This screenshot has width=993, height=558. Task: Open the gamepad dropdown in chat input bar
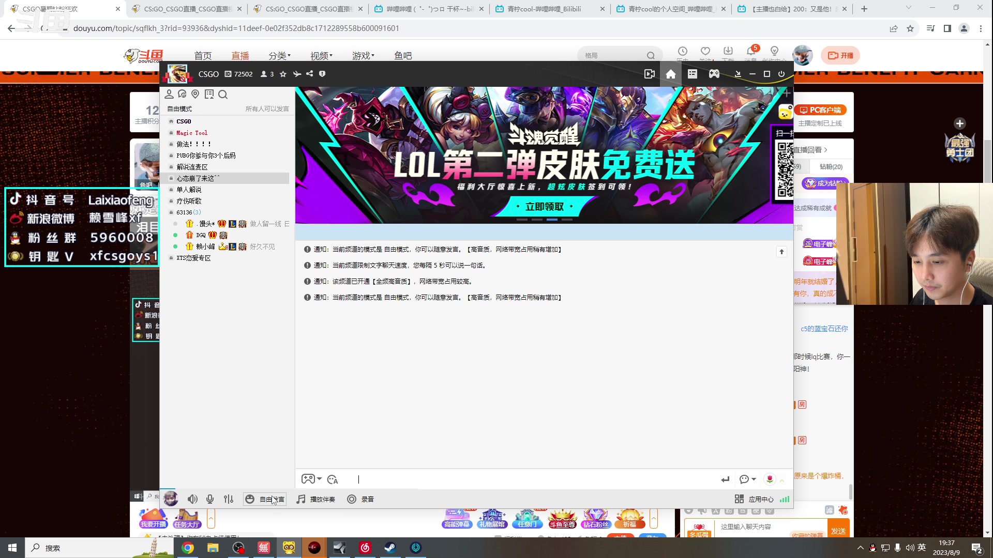(x=311, y=479)
